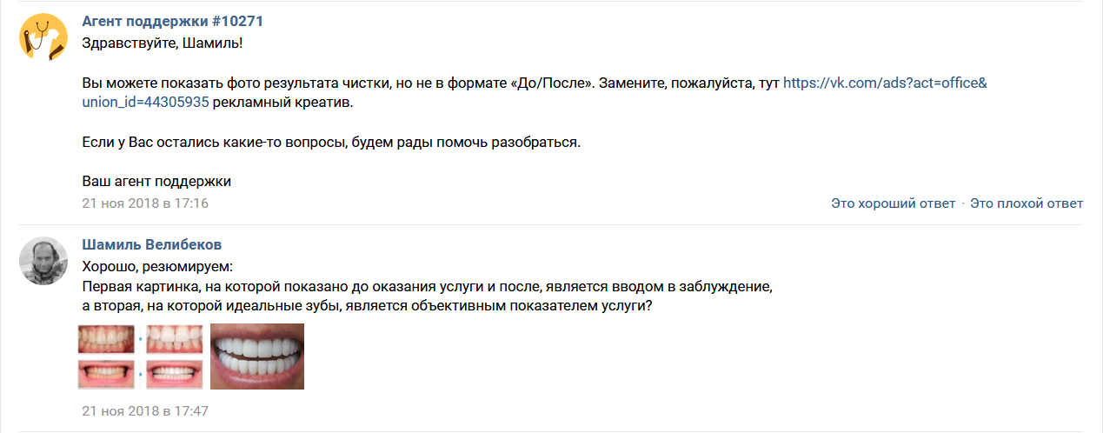Open the white smile close-up photo
The width and height of the screenshot is (1103, 433).
pos(257,356)
